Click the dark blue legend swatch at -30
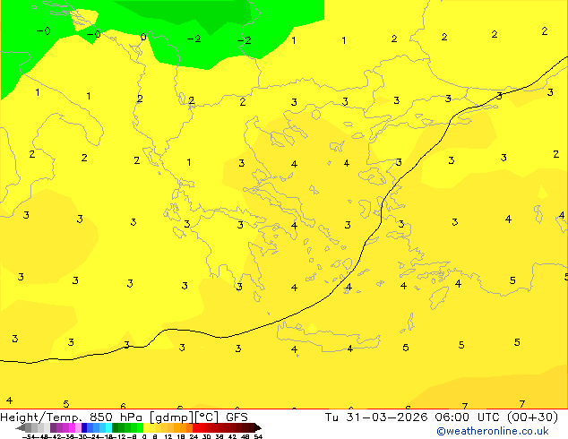This screenshot has height=439, width=568. pyautogui.click(x=84, y=427)
